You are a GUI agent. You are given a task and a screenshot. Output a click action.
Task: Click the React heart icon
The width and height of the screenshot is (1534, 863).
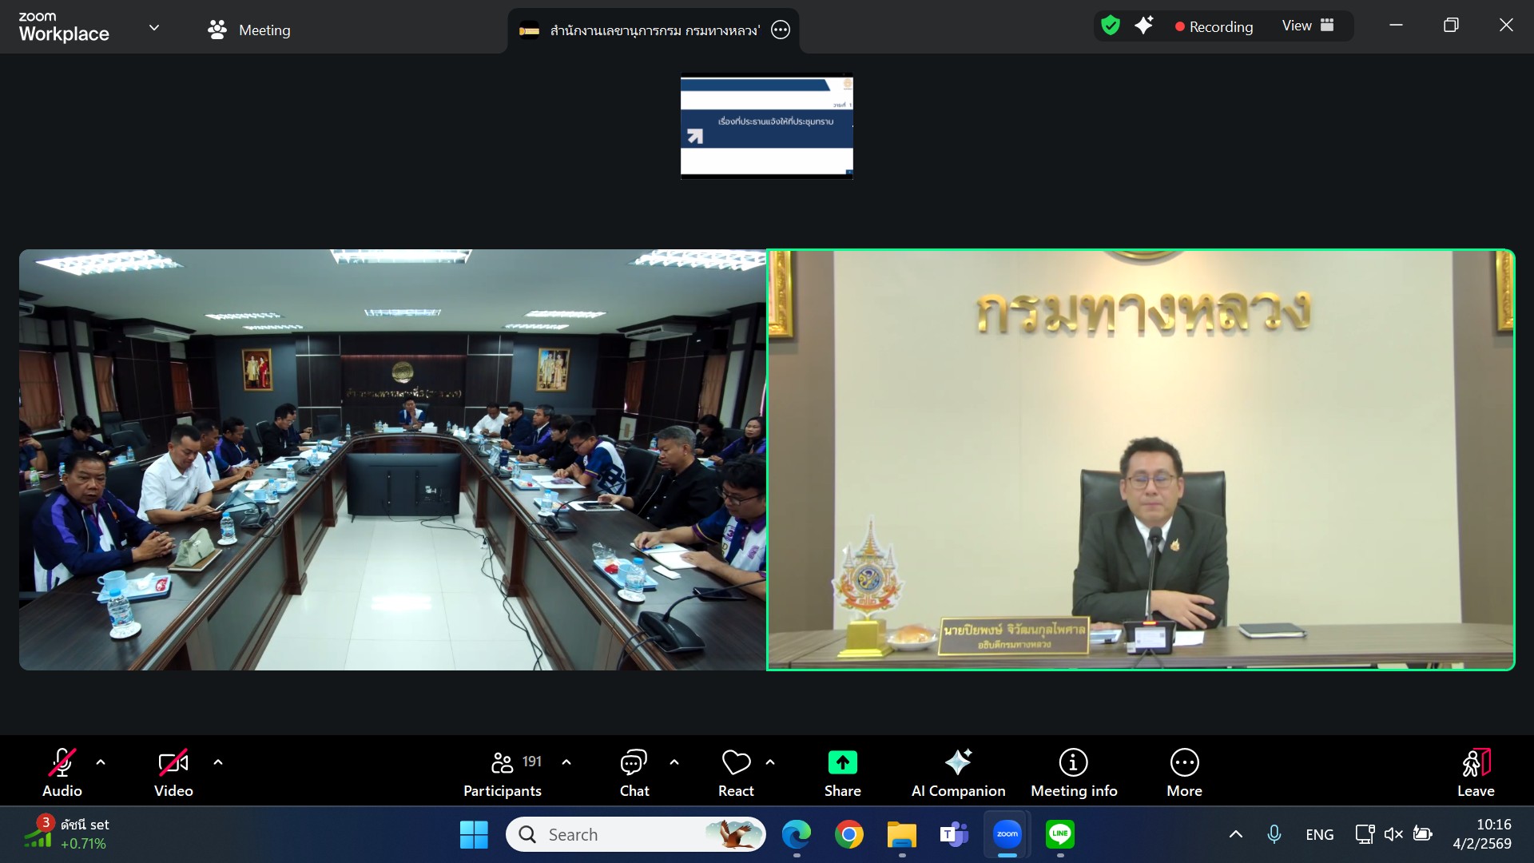pyautogui.click(x=736, y=763)
